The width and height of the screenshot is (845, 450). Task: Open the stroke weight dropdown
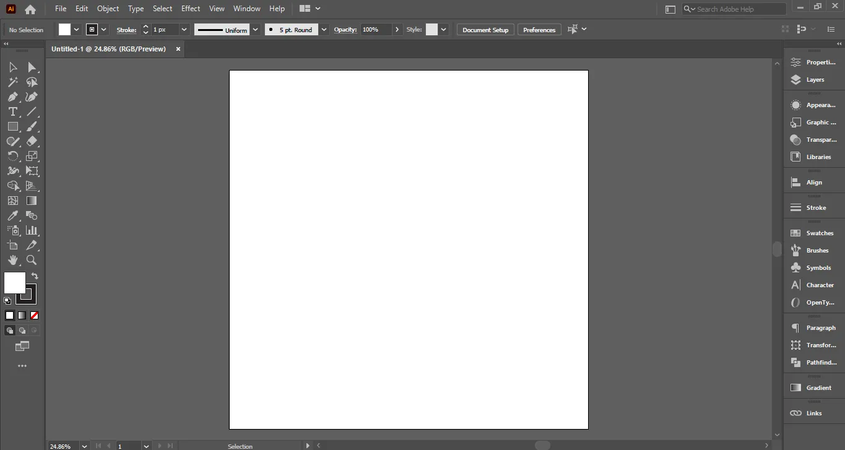[183, 29]
